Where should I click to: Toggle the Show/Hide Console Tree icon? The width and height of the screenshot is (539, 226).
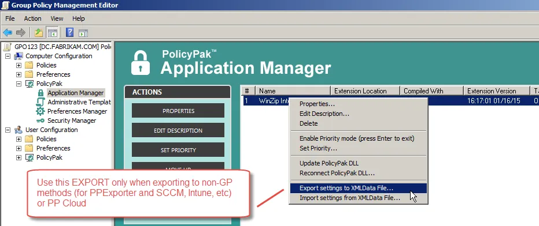(52, 33)
